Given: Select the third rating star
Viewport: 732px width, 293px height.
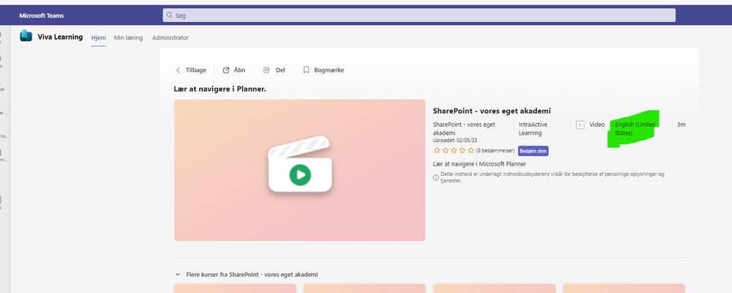Looking at the screenshot, I should click(454, 151).
